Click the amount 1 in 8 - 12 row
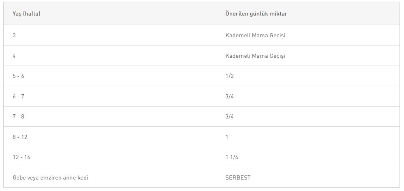 click(x=227, y=137)
